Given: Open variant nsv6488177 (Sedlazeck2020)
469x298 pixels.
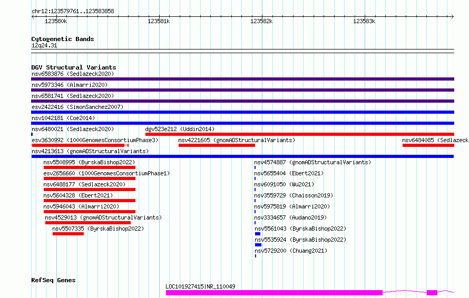Looking at the screenshot, I should 84,184.
